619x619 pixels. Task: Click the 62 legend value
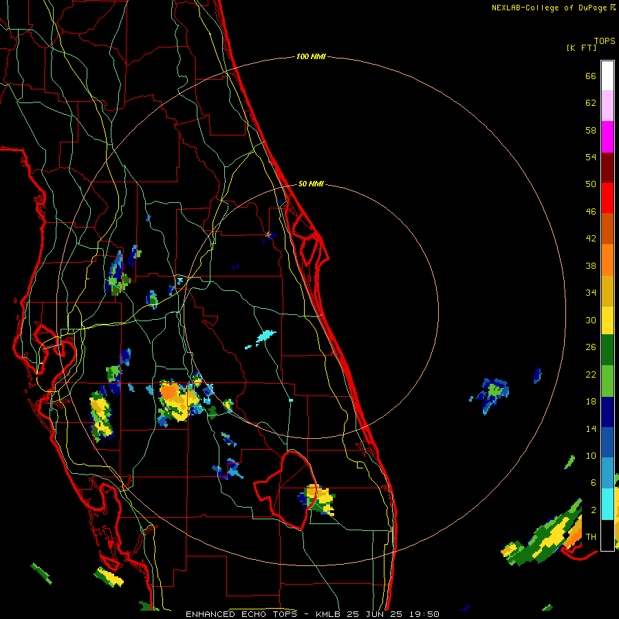coord(591,103)
